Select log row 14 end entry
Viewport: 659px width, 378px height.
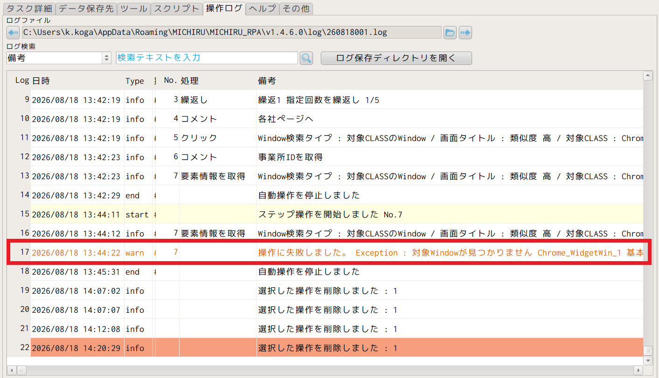pyautogui.click(x=325, y=195)
